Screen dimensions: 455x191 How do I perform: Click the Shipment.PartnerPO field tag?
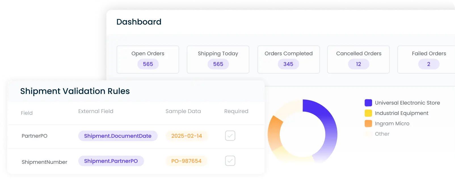pos(111,161)
